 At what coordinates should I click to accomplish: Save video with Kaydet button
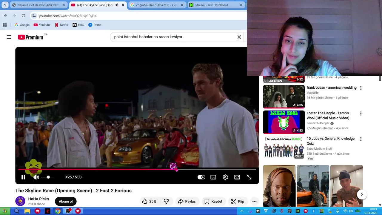tap(213, 201)
